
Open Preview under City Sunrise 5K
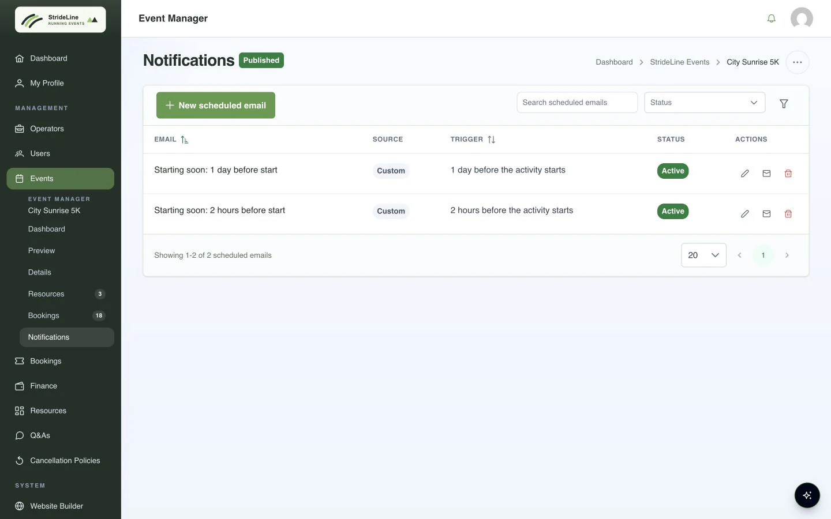[42, 251]
